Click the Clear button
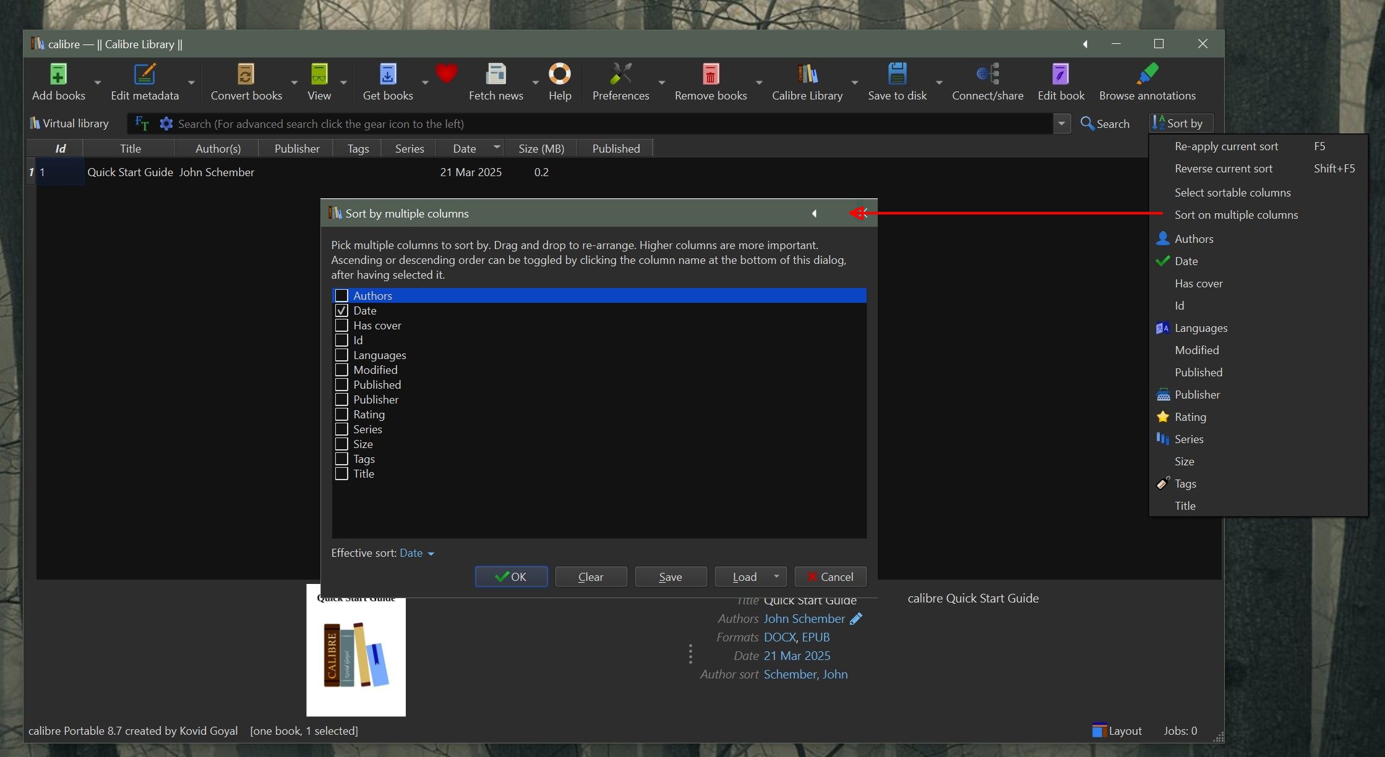Screen dimensions: 1385x757 pyautogui.click(x=591, y=577)
